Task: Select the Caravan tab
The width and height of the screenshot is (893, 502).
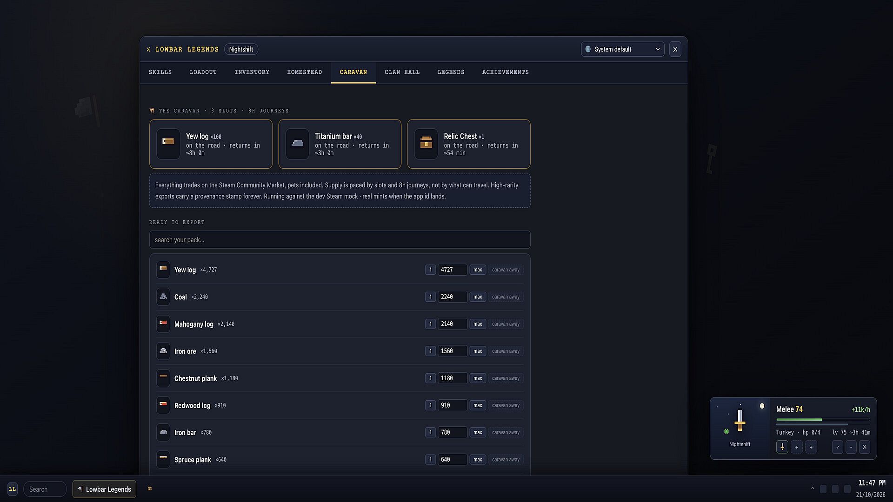Action: tap(353, 72)
